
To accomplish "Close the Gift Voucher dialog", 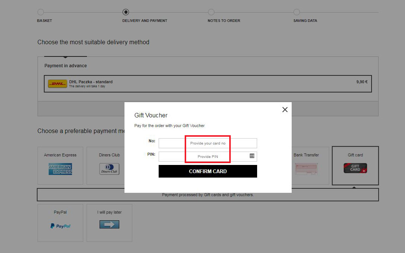I will click(285, 110).
